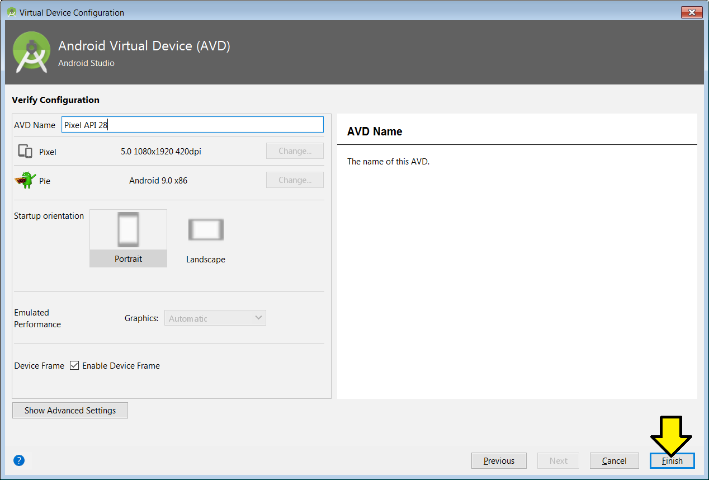Click the 'Verify Configuration' heading
709x480 pixels.
(x=55, y=100)
